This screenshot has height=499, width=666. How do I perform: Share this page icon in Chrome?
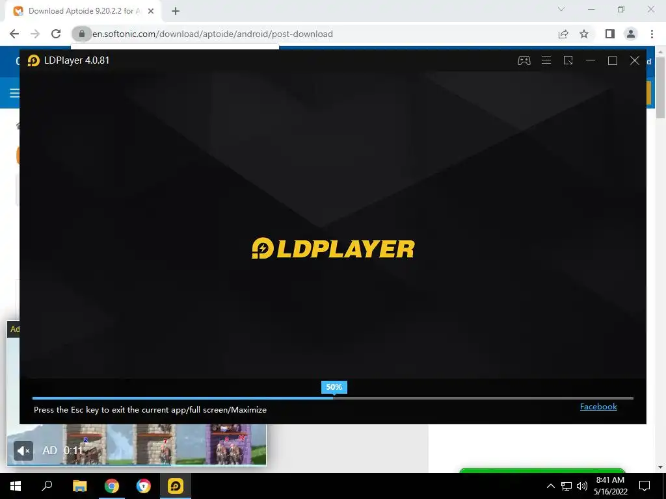point(563,34)
